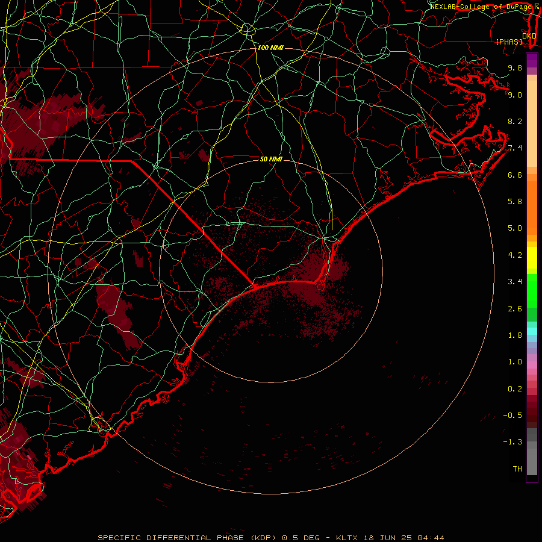Click the 3.4 value on color scale
542x542 pixels.
coord(515,282)
